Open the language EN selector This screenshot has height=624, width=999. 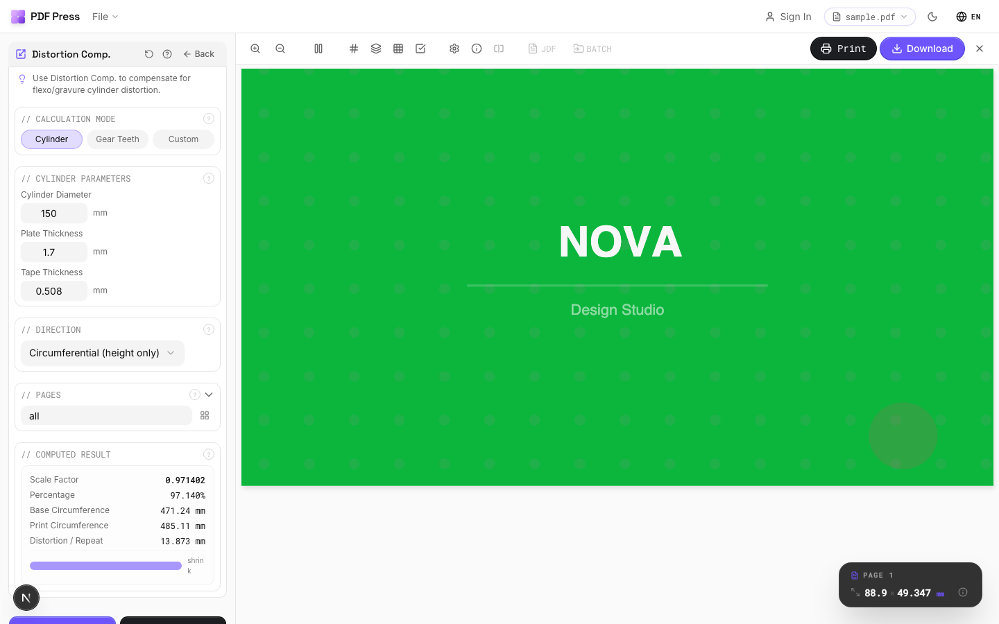[968, 17]
